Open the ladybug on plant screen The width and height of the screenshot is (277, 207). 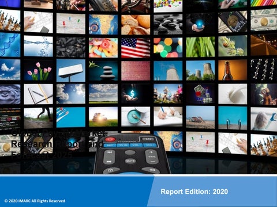pos(233,46)
